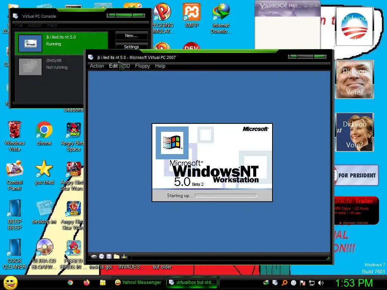Image resolution: width=387 pixels, height=290 pixels.
Task: Switch to Yahoo! Messenger taskbar button
Action: pyautogui.click(x=138, y=282)
